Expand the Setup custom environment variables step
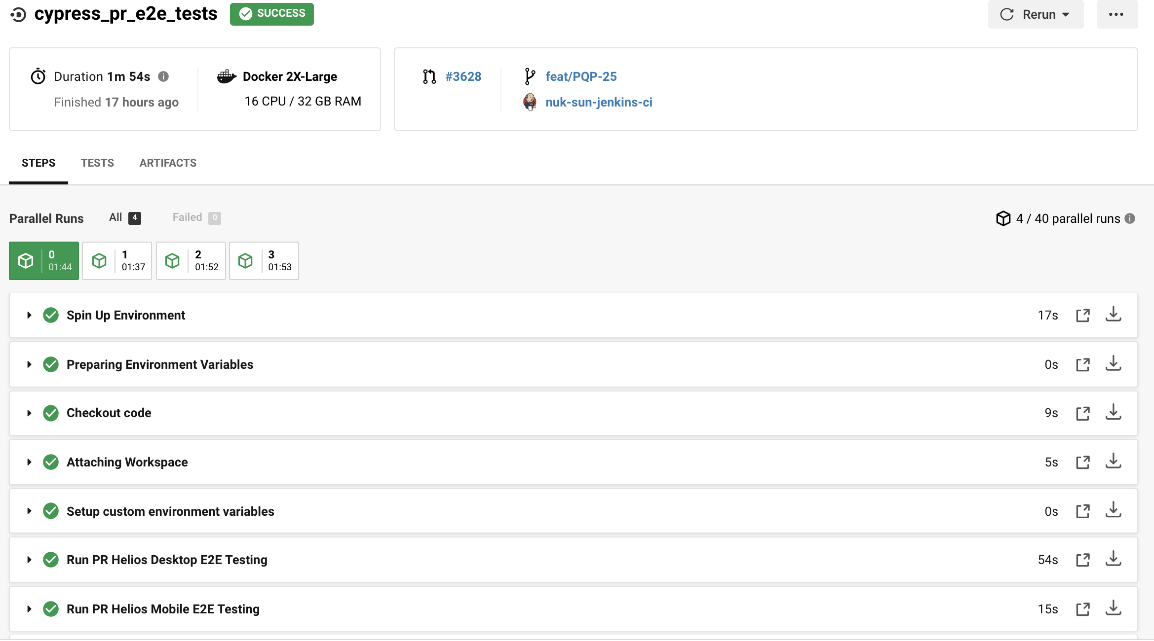1154x641 pixels. (x=29, y=511)
